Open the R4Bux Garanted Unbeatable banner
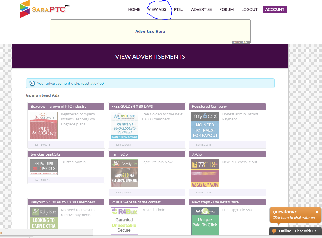322x238 pixels. coord(125,221)
